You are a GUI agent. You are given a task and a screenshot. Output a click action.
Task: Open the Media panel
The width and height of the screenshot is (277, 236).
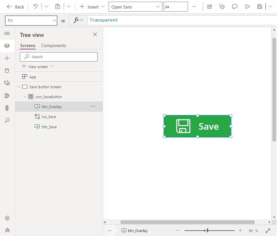pos(7,83)
